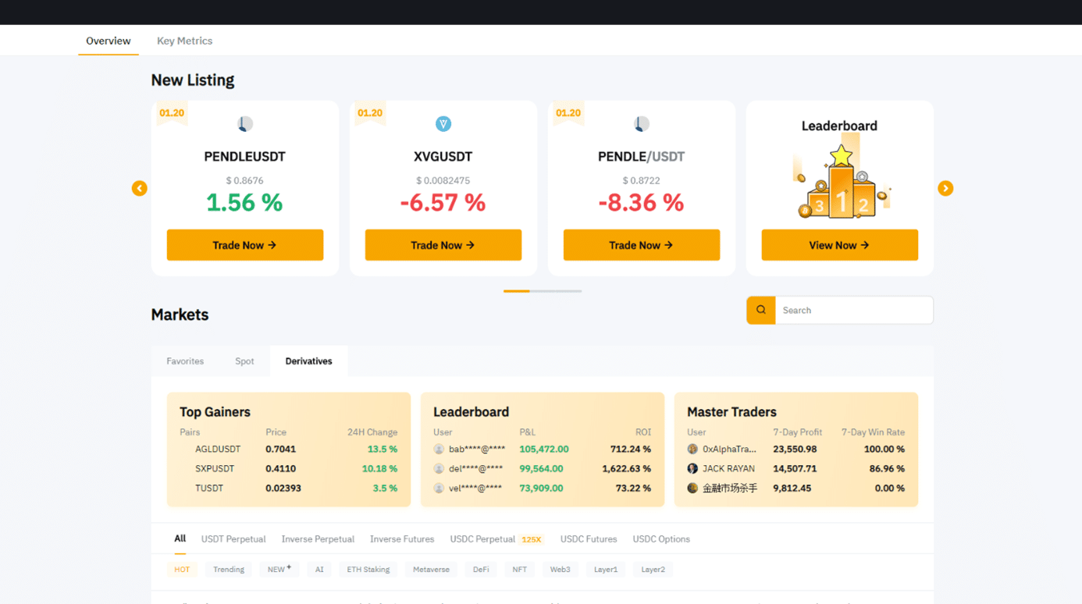Screen dimensions: 1082x604
Task: Select the Inverse Futures tab
Action: (402, 539)
